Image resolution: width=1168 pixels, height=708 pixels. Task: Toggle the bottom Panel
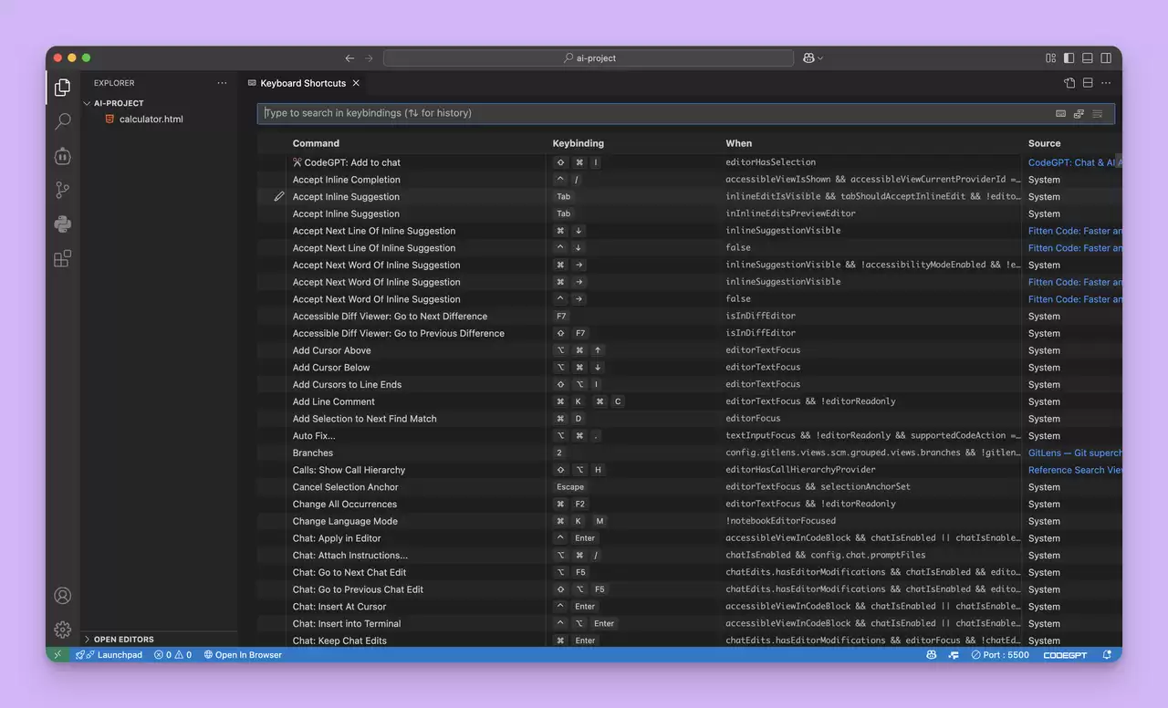[x=1087, y=57]
